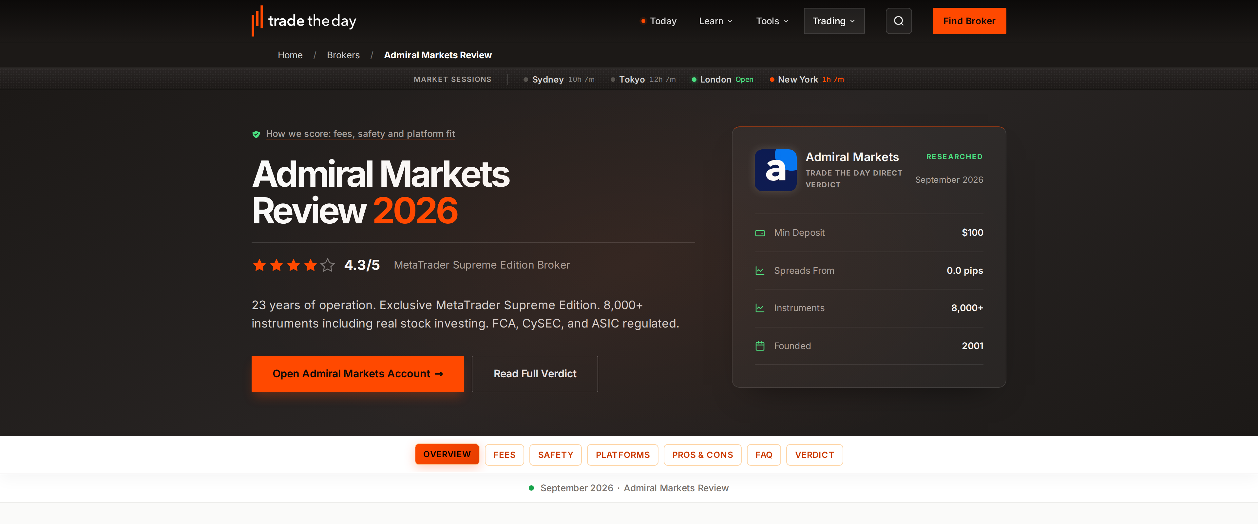Click the trade the day logo
Screen dimensions: 1258x524
(304, 21)
